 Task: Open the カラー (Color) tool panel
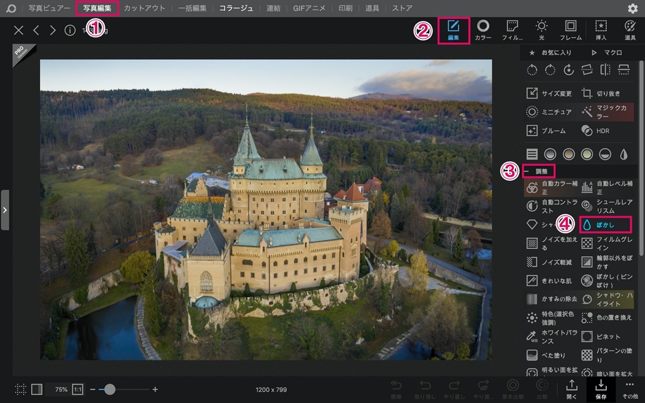click(483, 30)
